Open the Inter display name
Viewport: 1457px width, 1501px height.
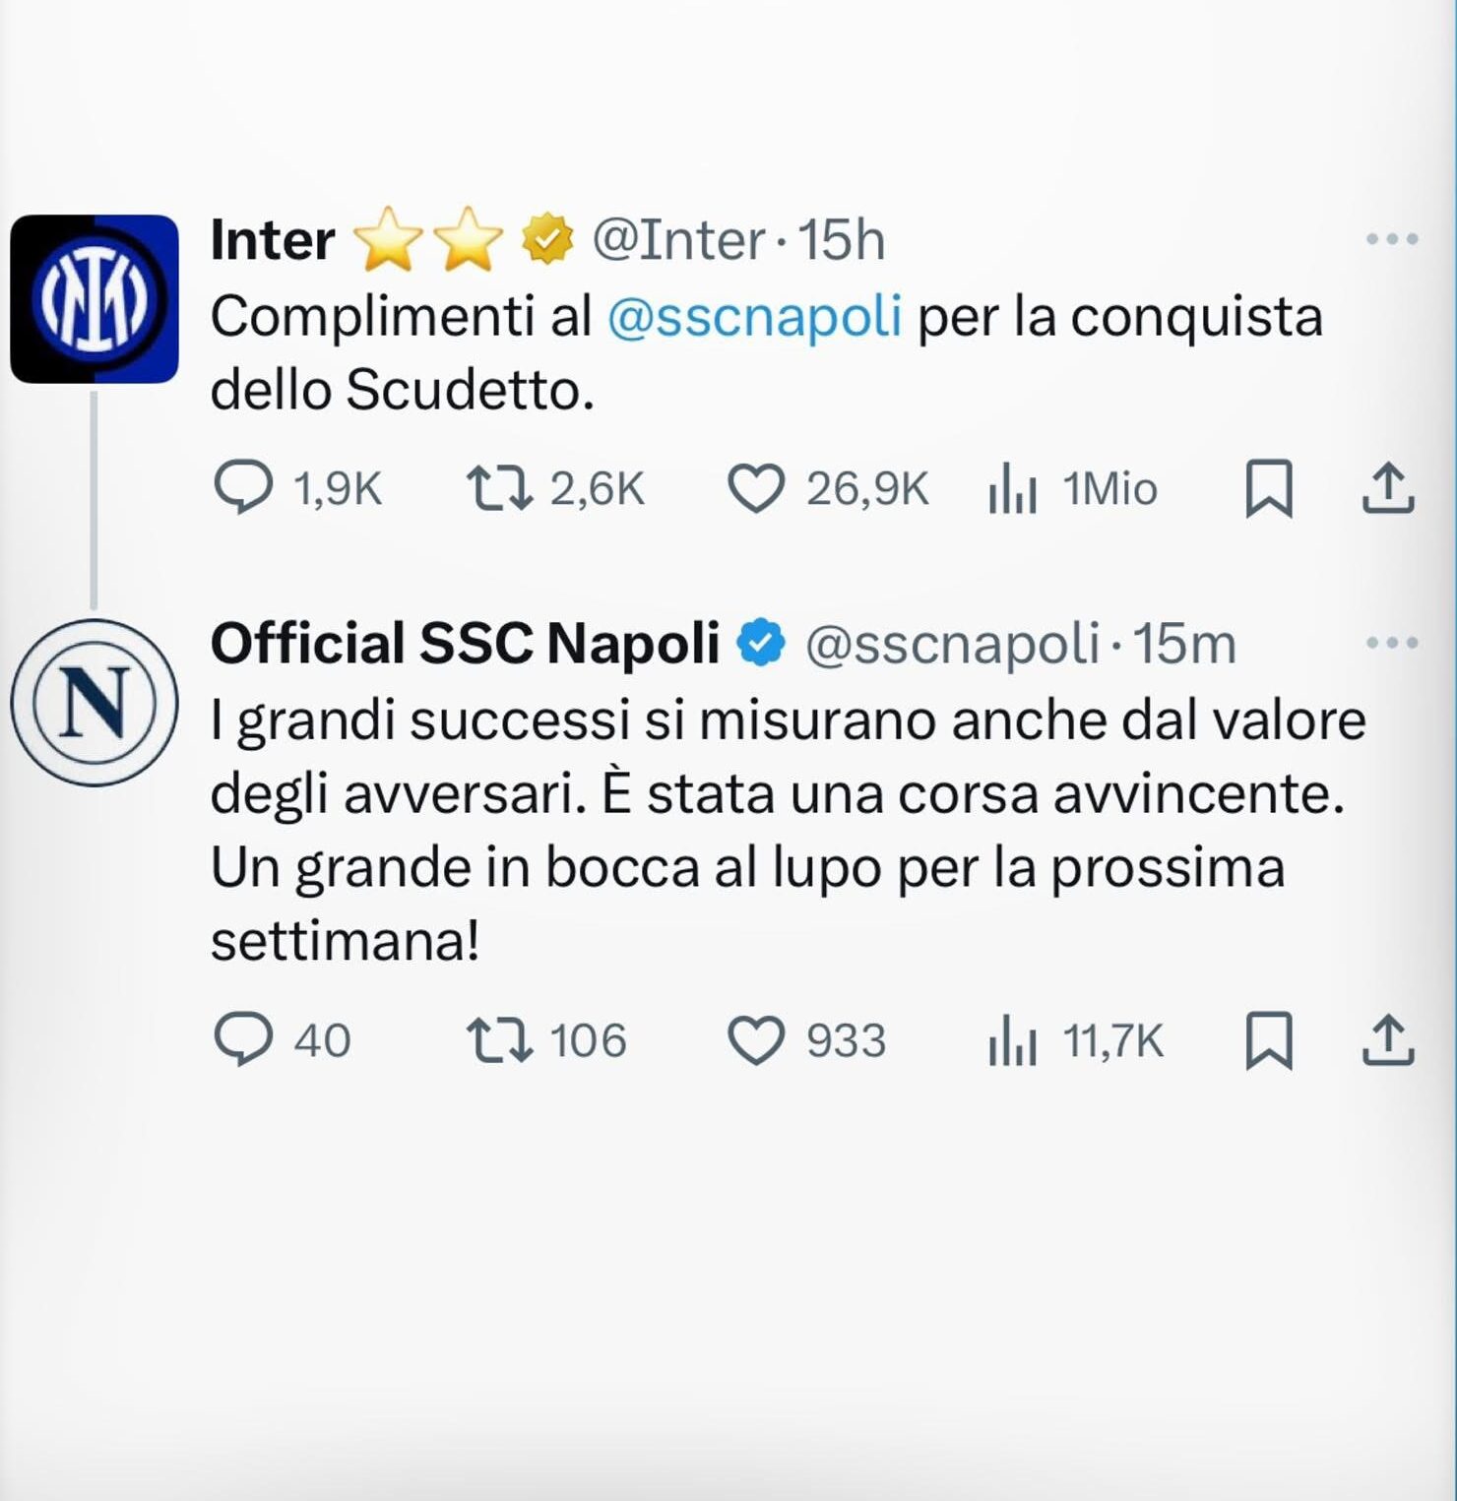click(x=273, y=240)
